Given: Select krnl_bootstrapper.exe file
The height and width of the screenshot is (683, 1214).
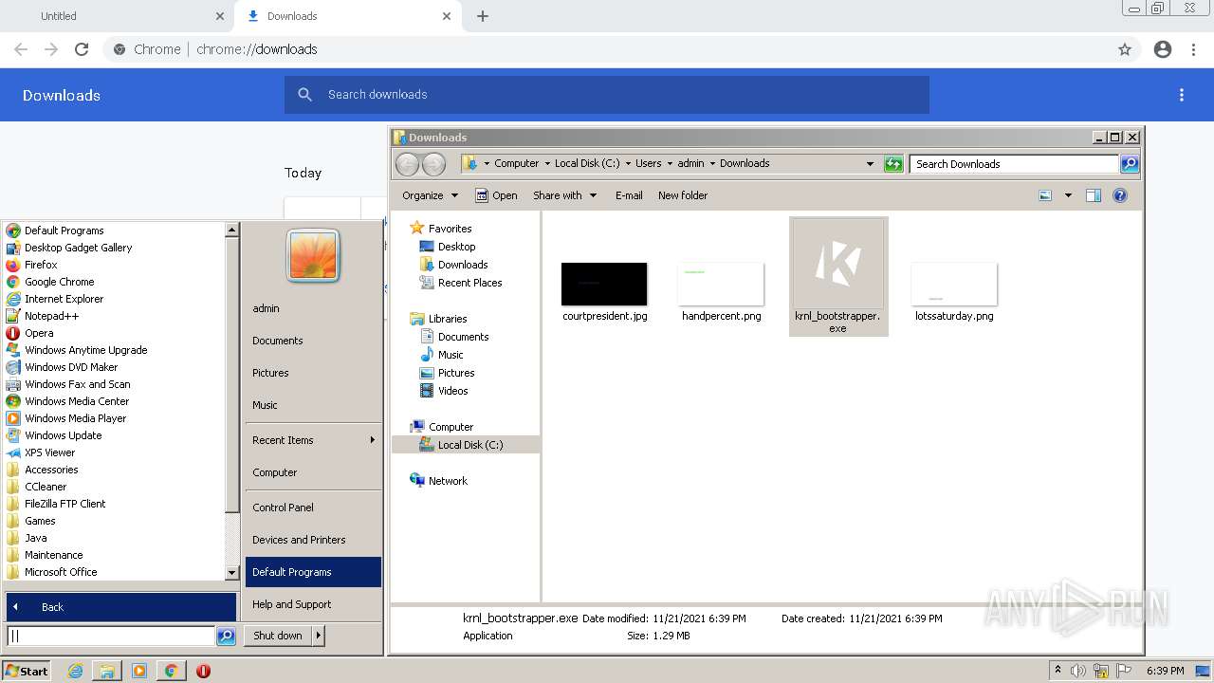Looking at the screenshot, I should point(838,276).
